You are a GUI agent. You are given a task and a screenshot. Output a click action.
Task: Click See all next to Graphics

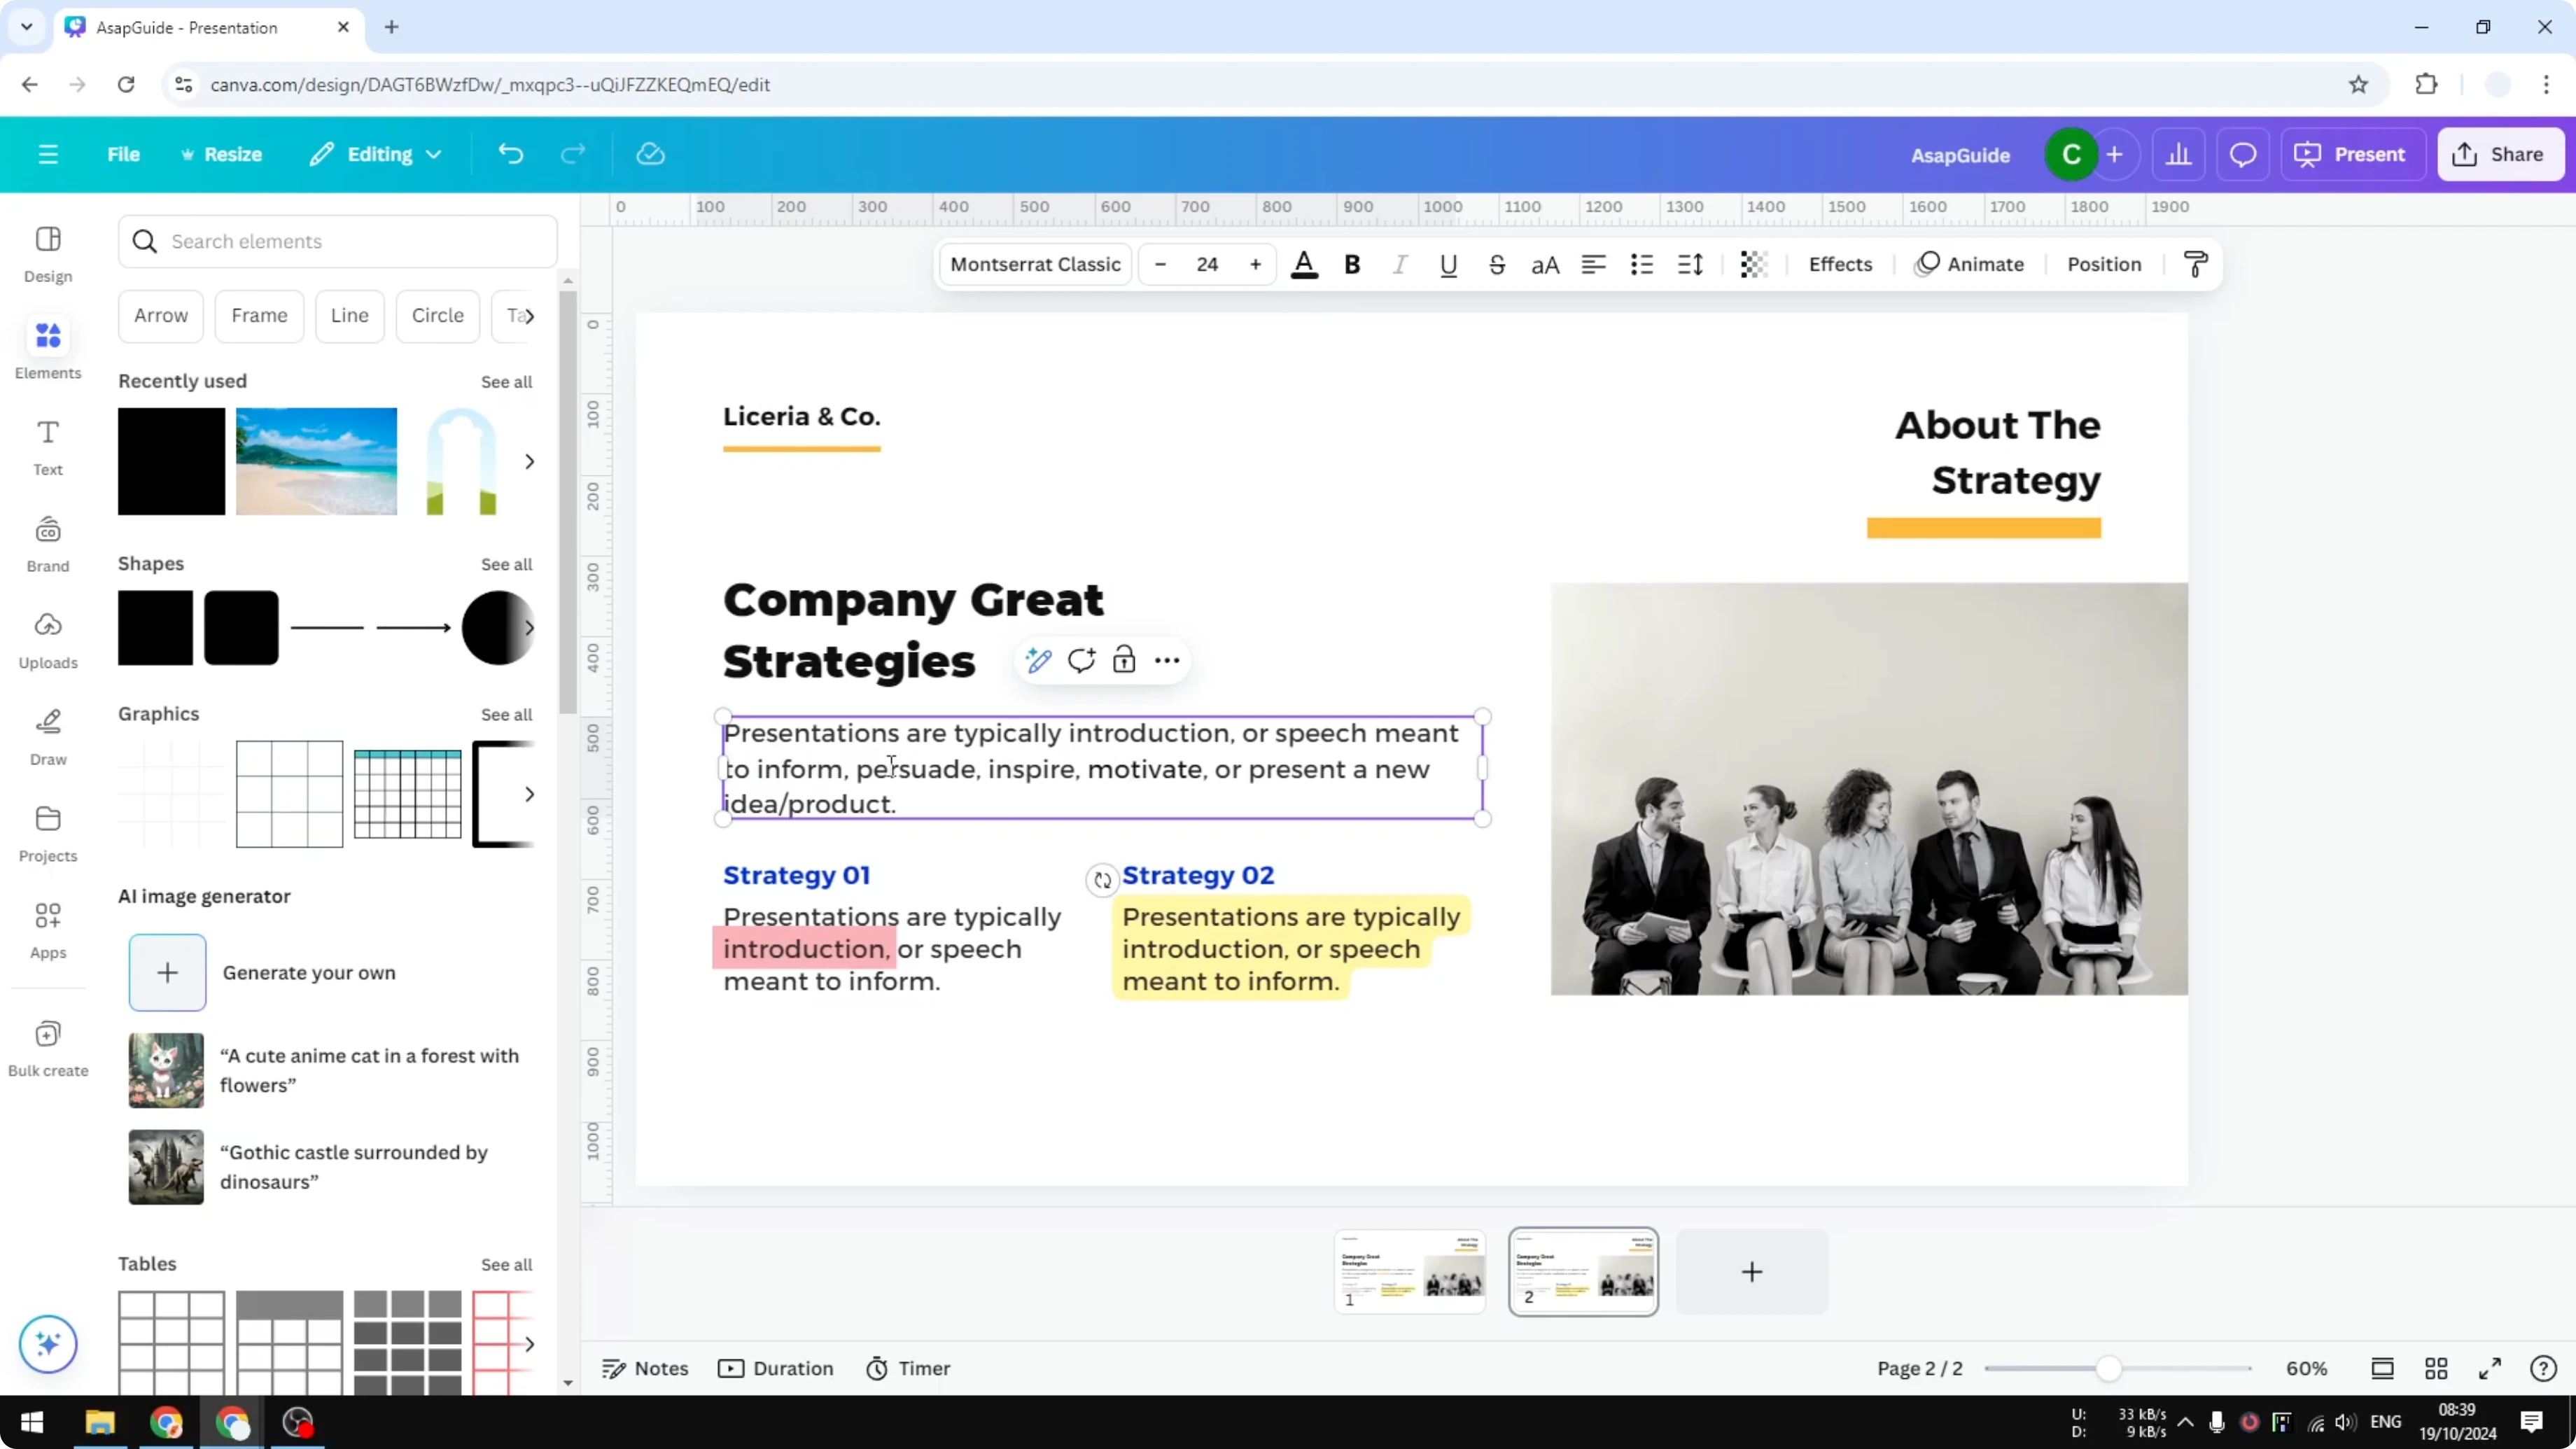tap(506, 714)
